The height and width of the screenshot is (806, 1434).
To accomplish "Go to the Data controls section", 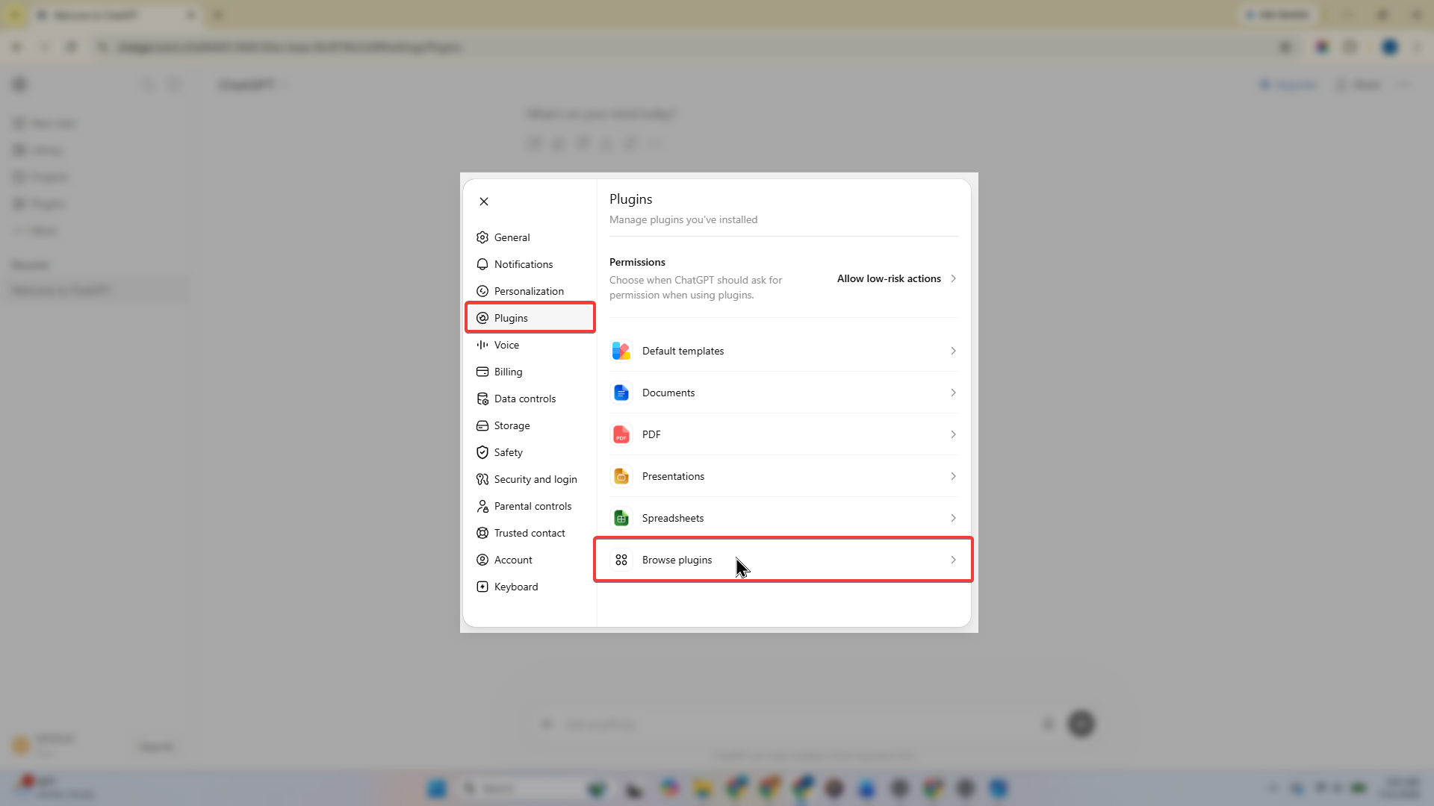I will 530,399.
